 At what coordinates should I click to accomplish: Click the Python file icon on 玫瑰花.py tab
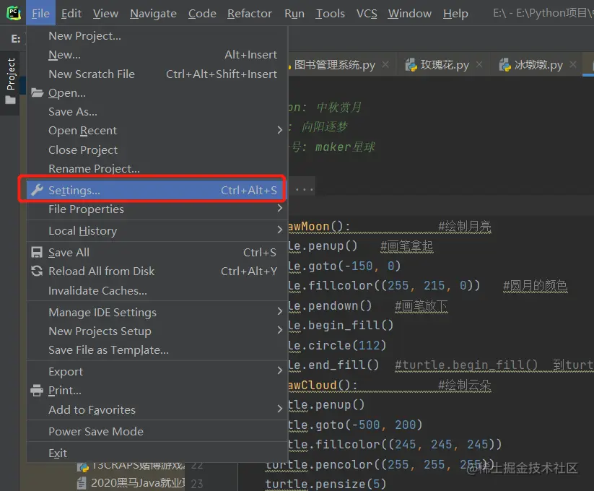pyautogui.click(x=411, y=65)
